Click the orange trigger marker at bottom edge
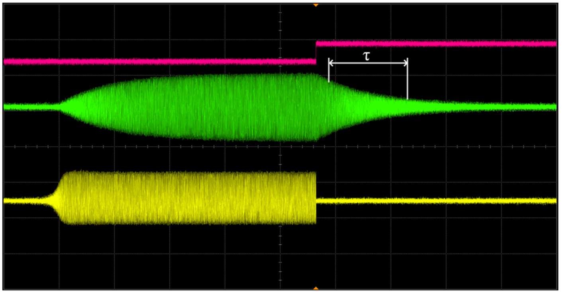 [316, 288]
